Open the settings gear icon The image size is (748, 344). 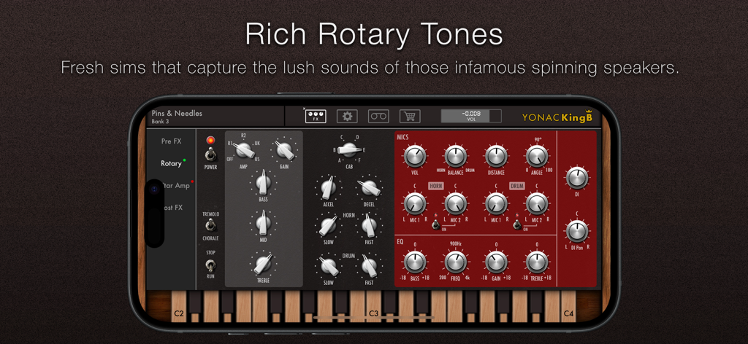(x=347, y=116)
